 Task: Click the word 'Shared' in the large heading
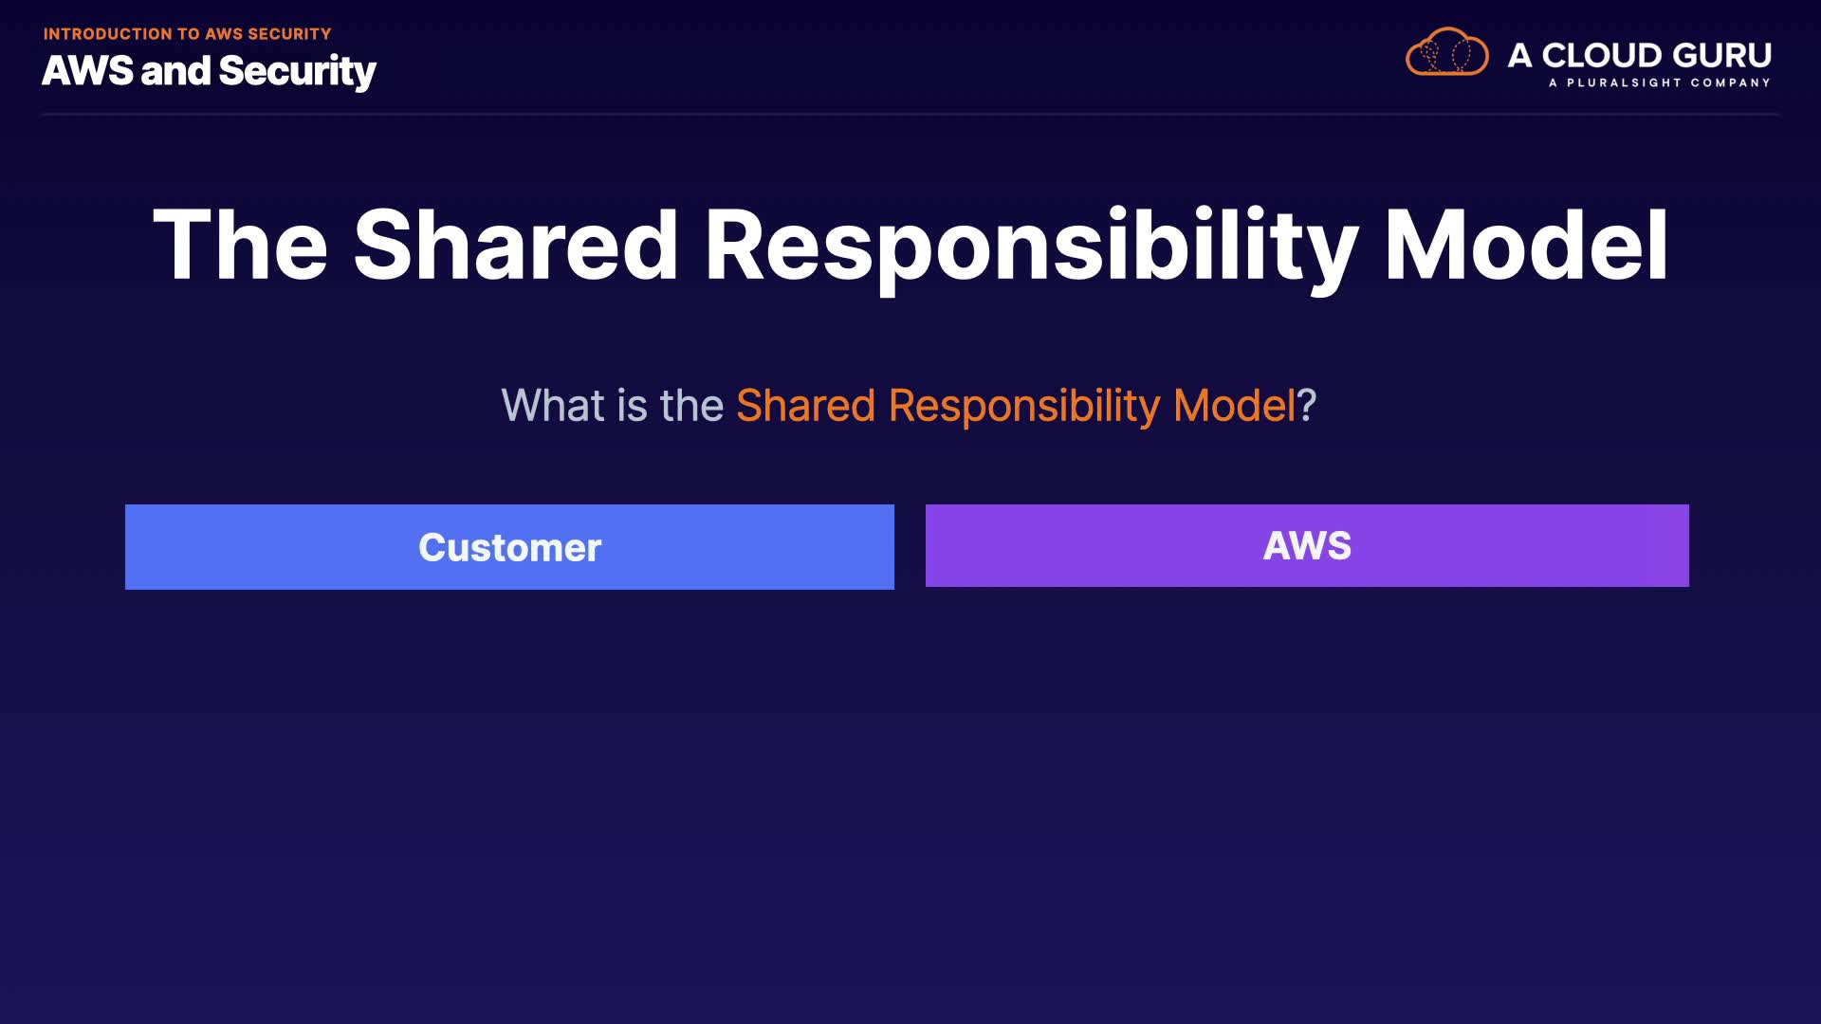[516, 246]
